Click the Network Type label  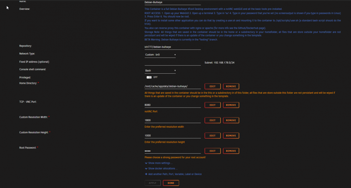[27, 54]
